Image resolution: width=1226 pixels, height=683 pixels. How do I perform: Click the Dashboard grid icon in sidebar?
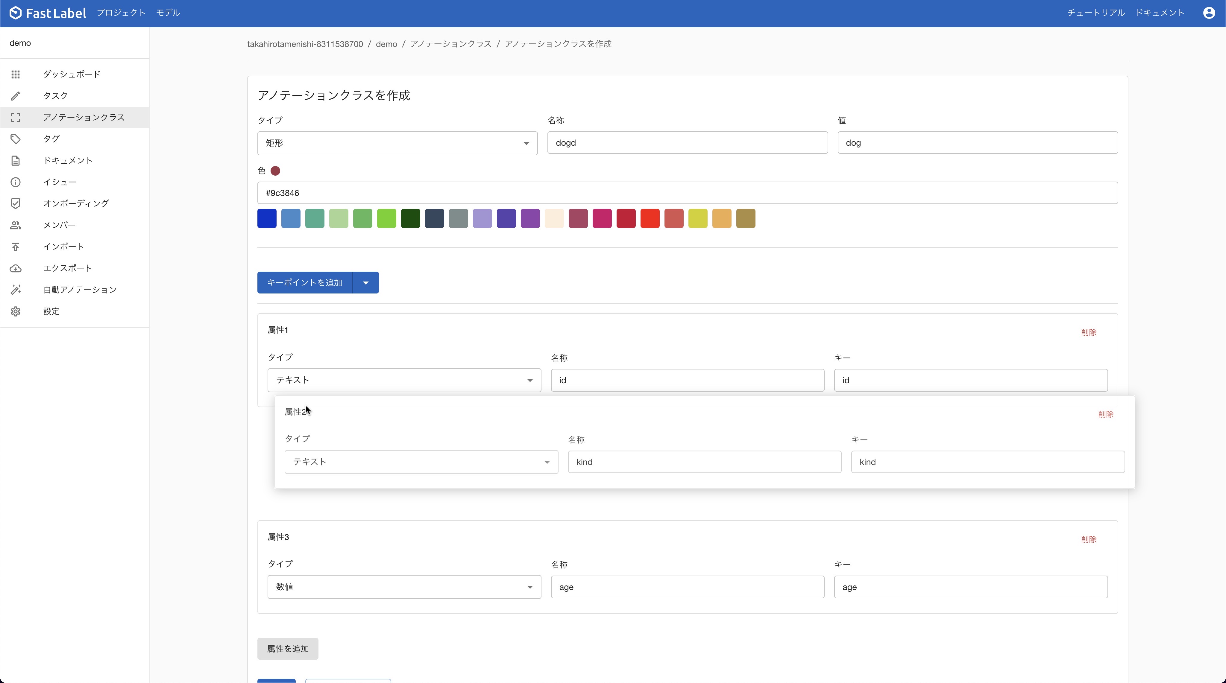(x=15, y=74)
